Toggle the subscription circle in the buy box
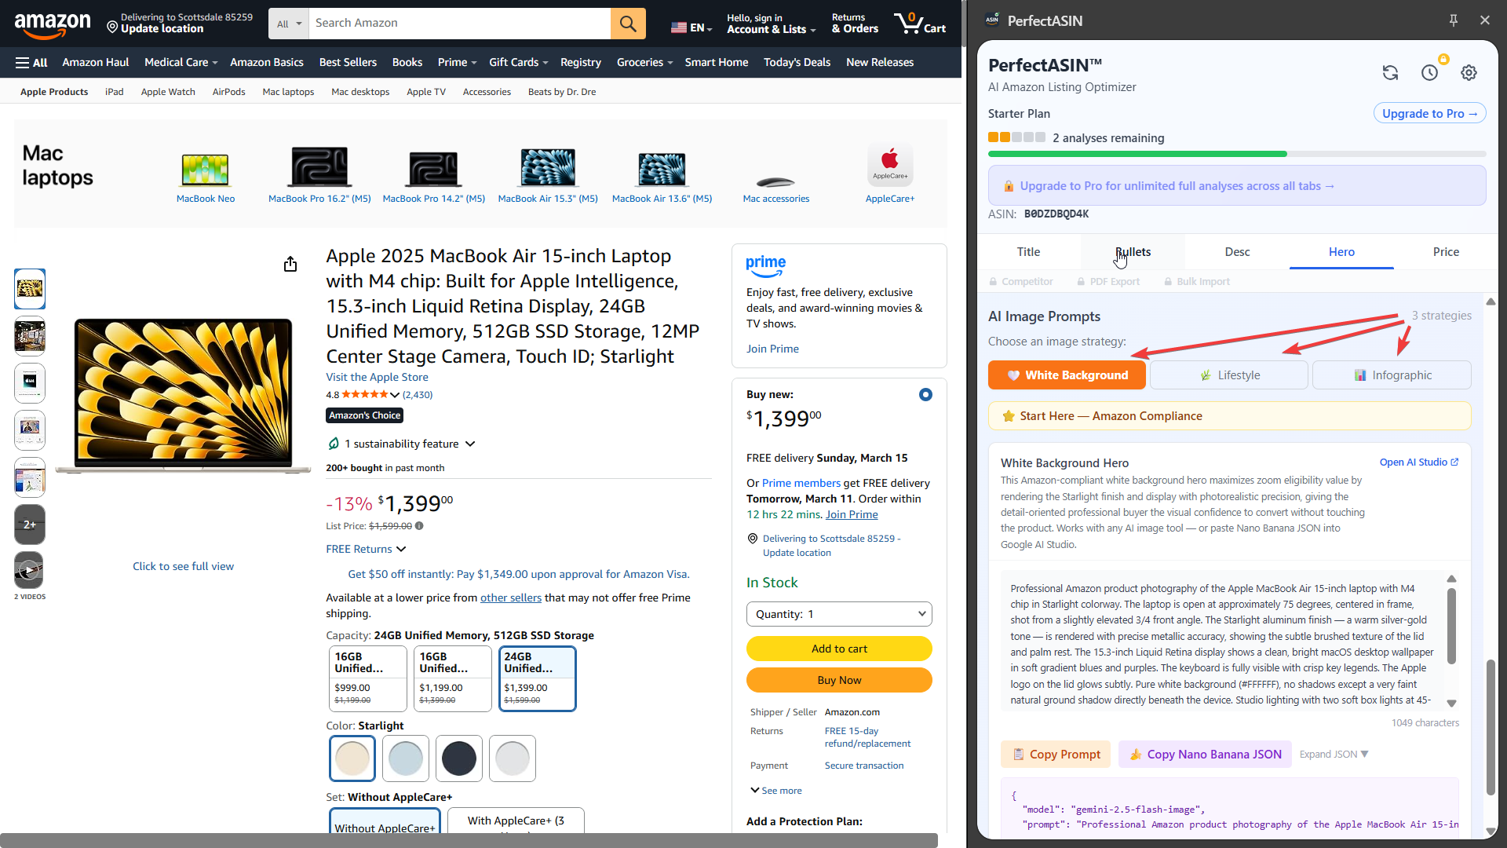This screenshot has width=1507, height=848. click(926, 394)
